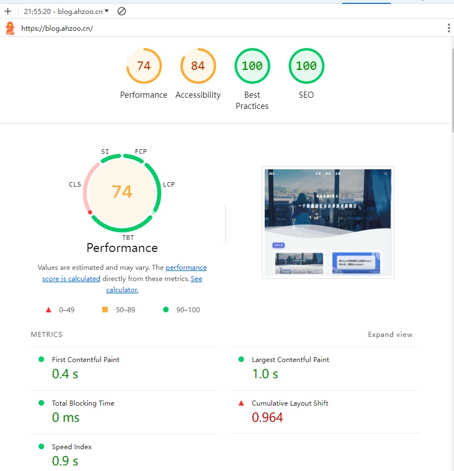Expand the Largest Contentful Paint metric
Screen dimensions: 454x471
pyautogui.click(x=290, y=360)
